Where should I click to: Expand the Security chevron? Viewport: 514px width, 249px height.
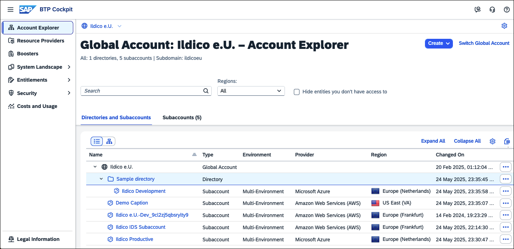coord(69,93)
